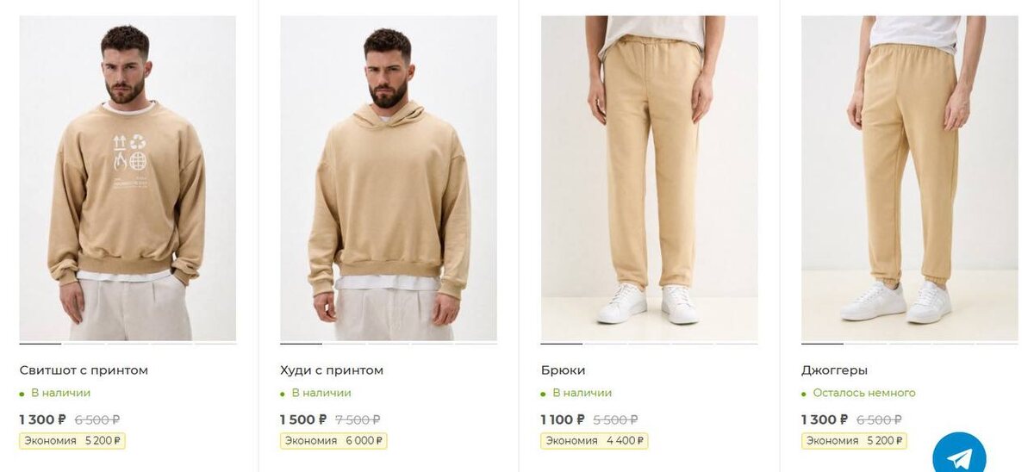The image size is (1034, 472).
Task: Open the Брюки product title link
Action: (564, 370)
